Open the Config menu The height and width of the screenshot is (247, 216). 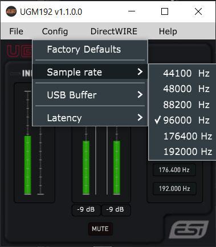coord(55,31)
